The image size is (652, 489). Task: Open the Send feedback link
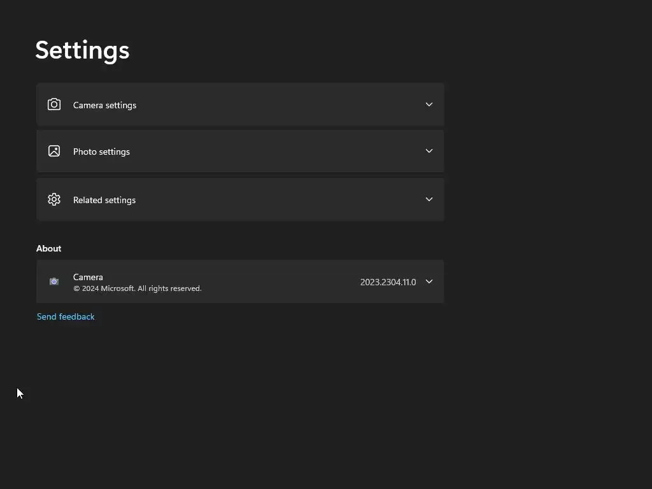tap(66, 316)
